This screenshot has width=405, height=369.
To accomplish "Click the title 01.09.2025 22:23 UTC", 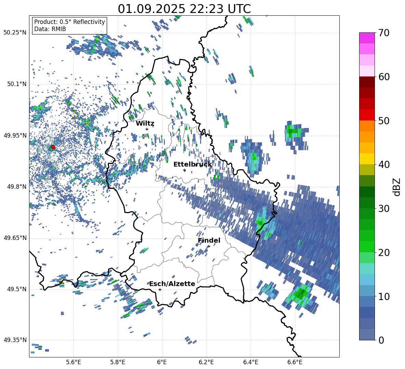I will tap(184, 9).
